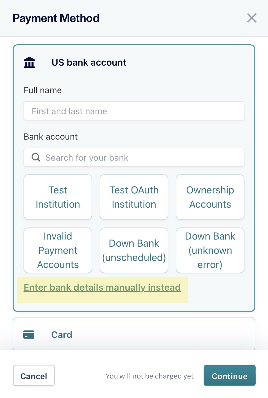The width and height of the screenshot is (268, 398).
Task: Select Invalid Payment Accounts
Action: click(58, 250)
